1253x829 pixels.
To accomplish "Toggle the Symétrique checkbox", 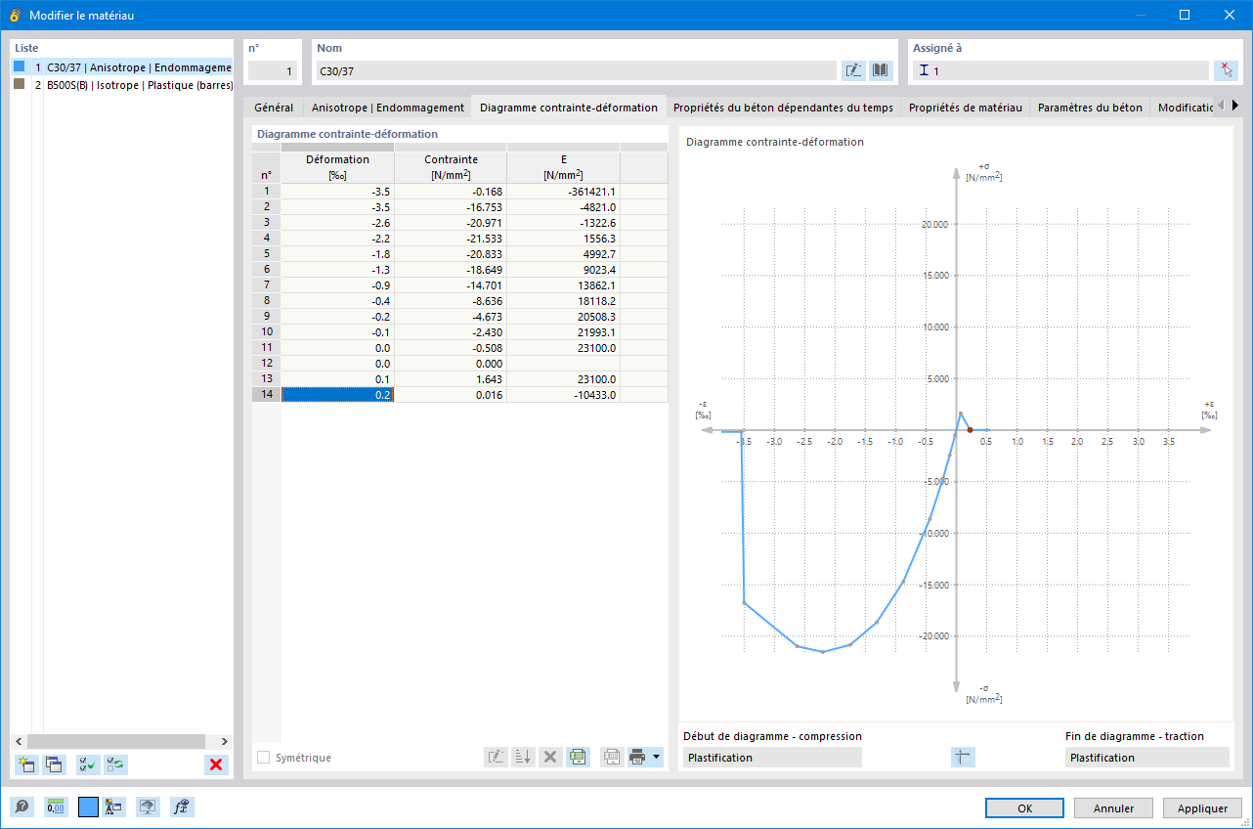I will tap(263, 758).
